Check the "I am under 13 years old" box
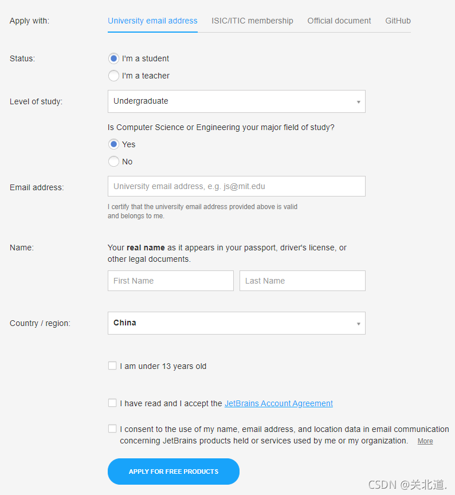The image size is (455, 495). 112,366
